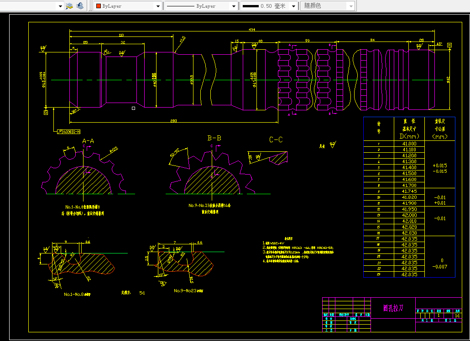Screen dimensions: 470x341
Task: Click the 41.600 diameter cell
Action: point(409,179)
